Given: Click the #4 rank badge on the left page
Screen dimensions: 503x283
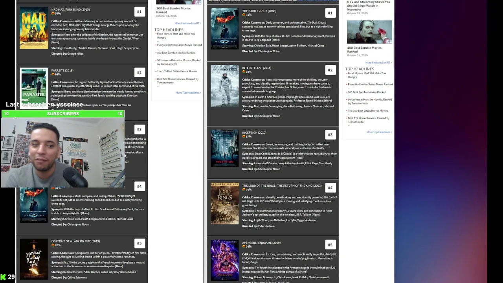Looking at the screenshot, I should pos(139,186).
